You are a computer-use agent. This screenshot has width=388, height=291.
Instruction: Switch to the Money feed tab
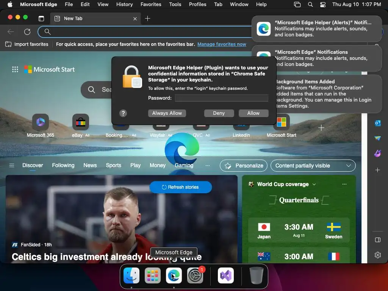tap(158, 165)
